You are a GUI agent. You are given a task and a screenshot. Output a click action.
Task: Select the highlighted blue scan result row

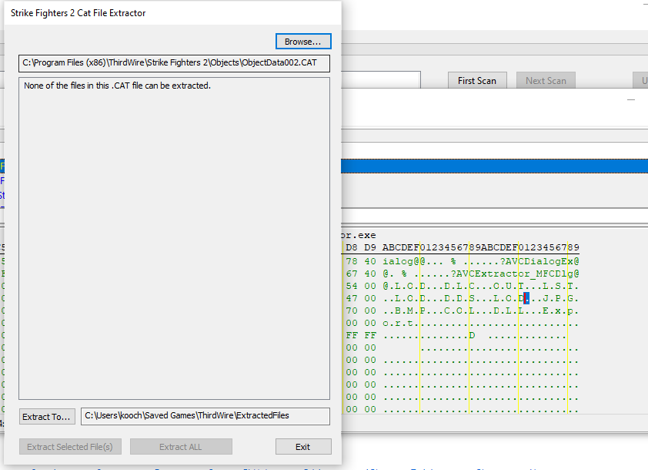pos(493,166)
